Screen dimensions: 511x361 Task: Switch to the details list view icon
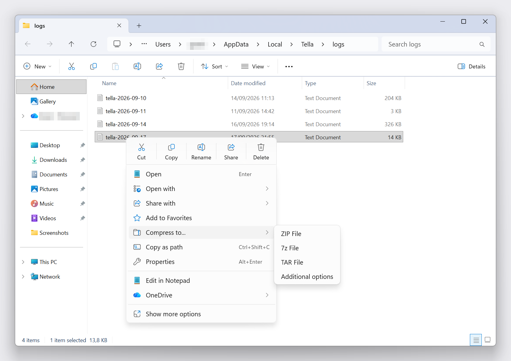(476, 340)
